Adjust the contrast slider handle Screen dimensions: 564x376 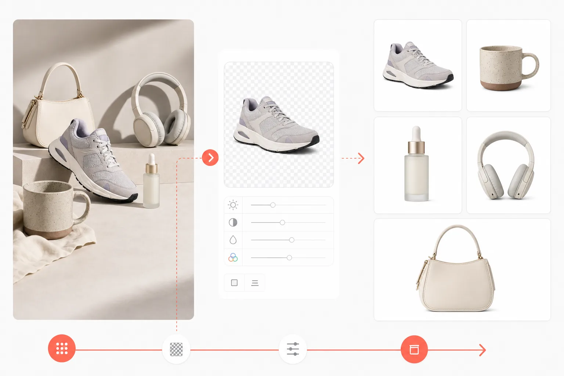(282, 223)
